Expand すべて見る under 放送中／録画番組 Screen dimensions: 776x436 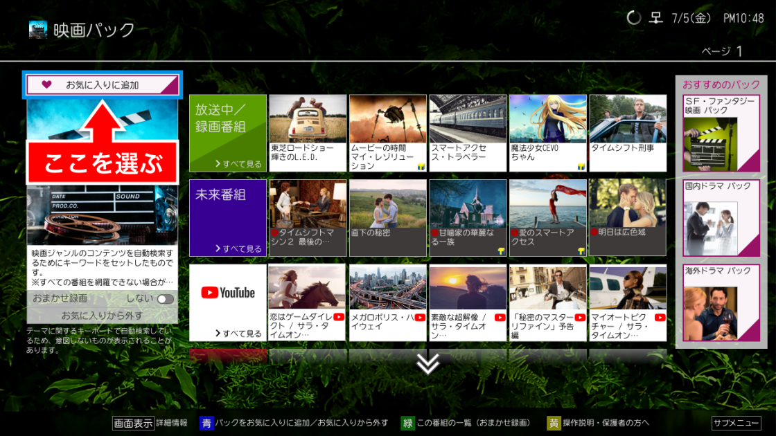click(x=238, y=164)
